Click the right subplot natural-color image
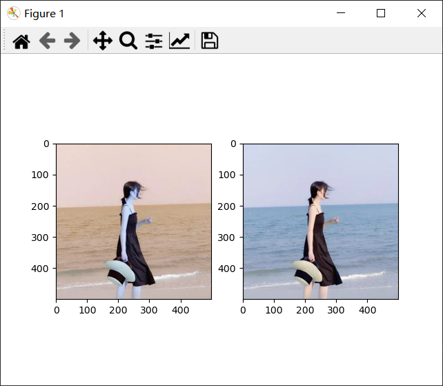 321,222
